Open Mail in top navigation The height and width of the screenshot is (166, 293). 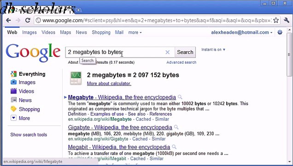tap(119, 32)
